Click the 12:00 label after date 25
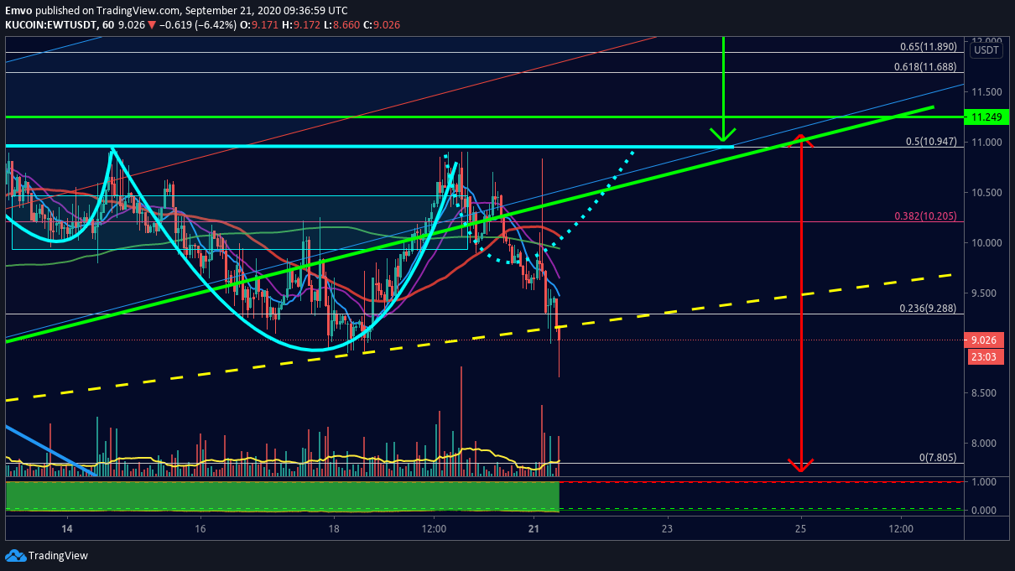1015x571 pixels. (x=901, y=529)
